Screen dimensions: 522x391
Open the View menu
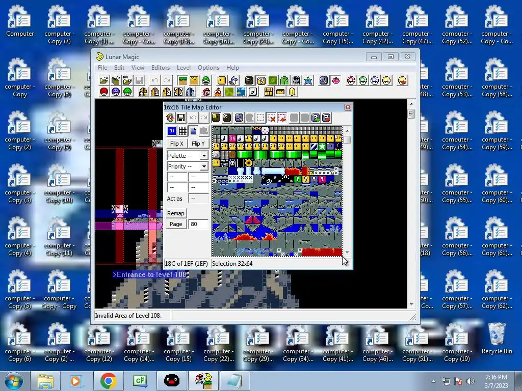click(138, 68)
